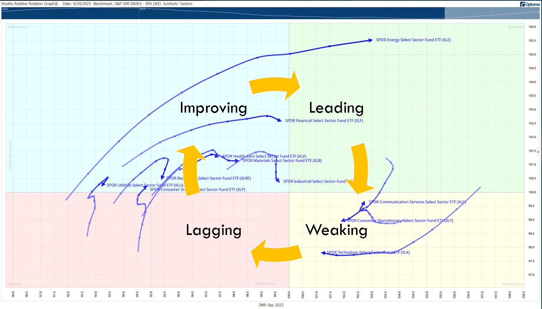Grab the left handle of the timeline range

[445, 13]
